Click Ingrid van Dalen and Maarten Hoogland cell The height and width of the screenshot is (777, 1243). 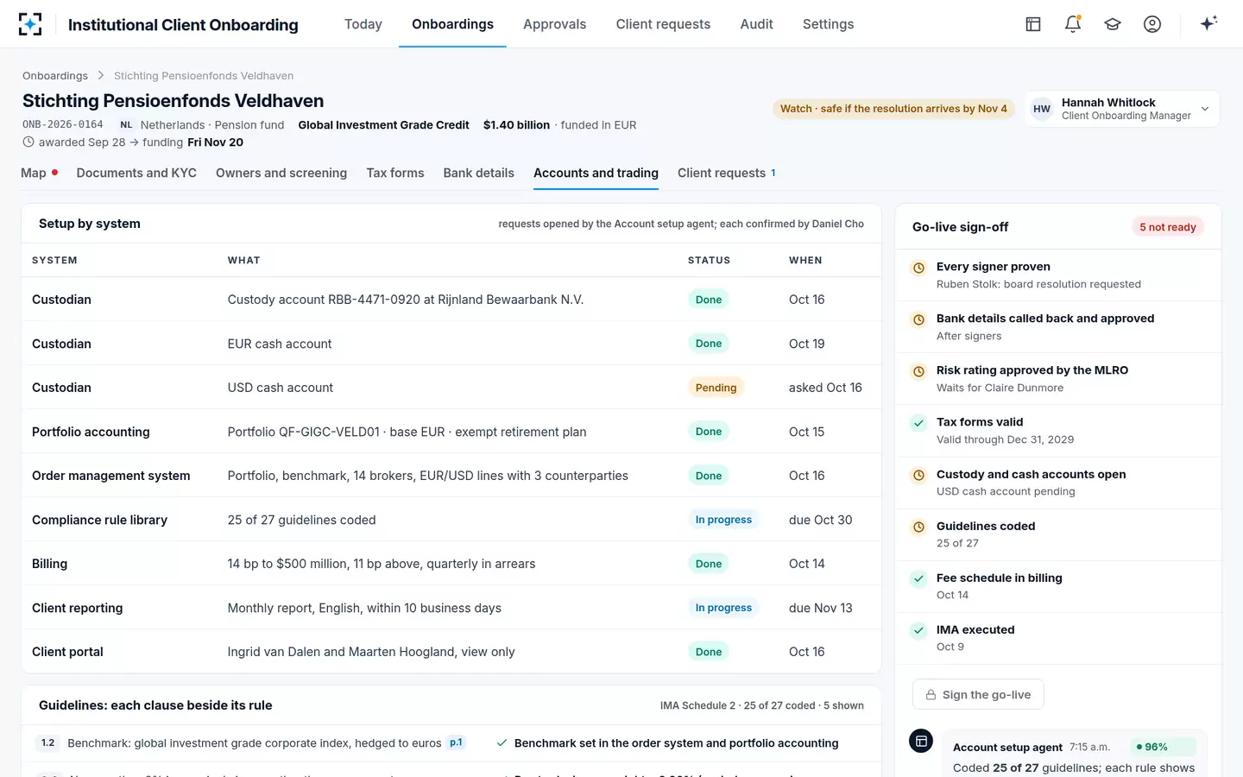click(x=371, y=652)
